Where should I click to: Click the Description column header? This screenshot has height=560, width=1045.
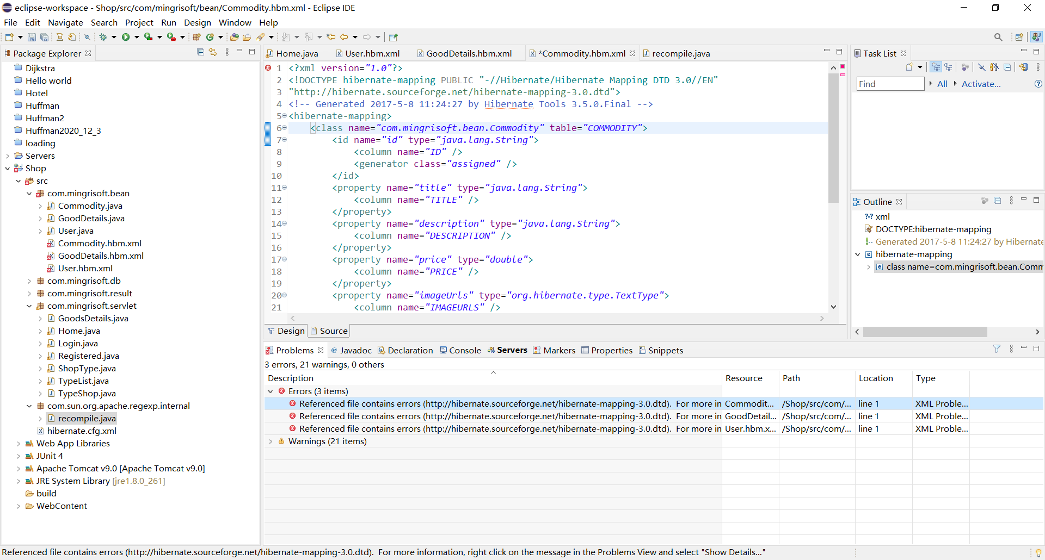(x=493, y=378)
